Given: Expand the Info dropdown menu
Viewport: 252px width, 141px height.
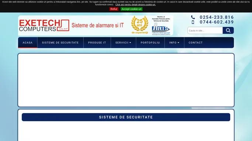Looking at the screenshot, I should tap(174, 43).
